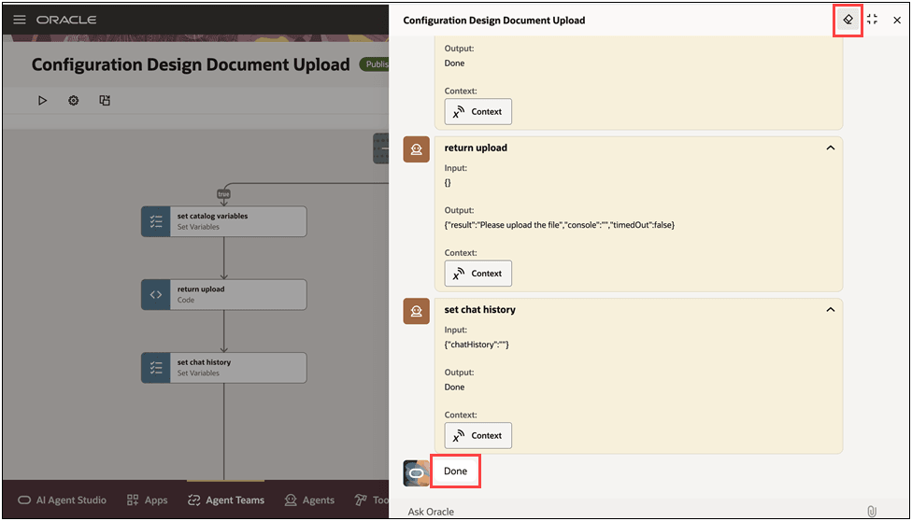Open the topmost Context button
Image resolution: width=912 pixels, height=521 pixels.
(x=478, y=112)
